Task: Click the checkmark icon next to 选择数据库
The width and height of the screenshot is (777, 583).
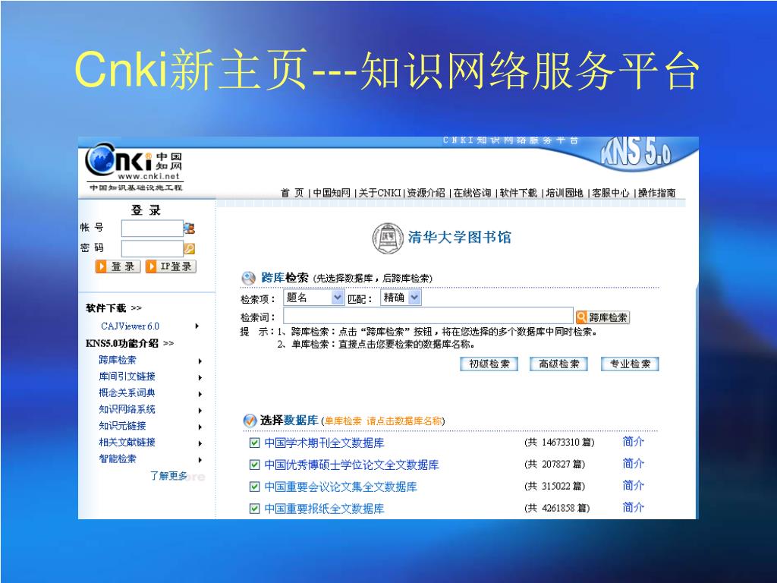Action: 250,421
